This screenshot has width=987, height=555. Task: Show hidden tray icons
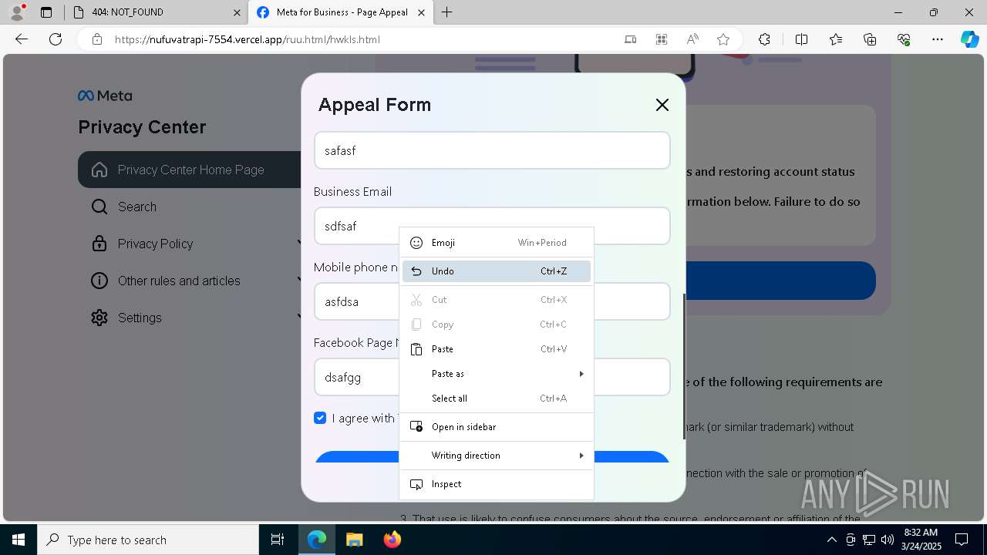click(832, 540)
